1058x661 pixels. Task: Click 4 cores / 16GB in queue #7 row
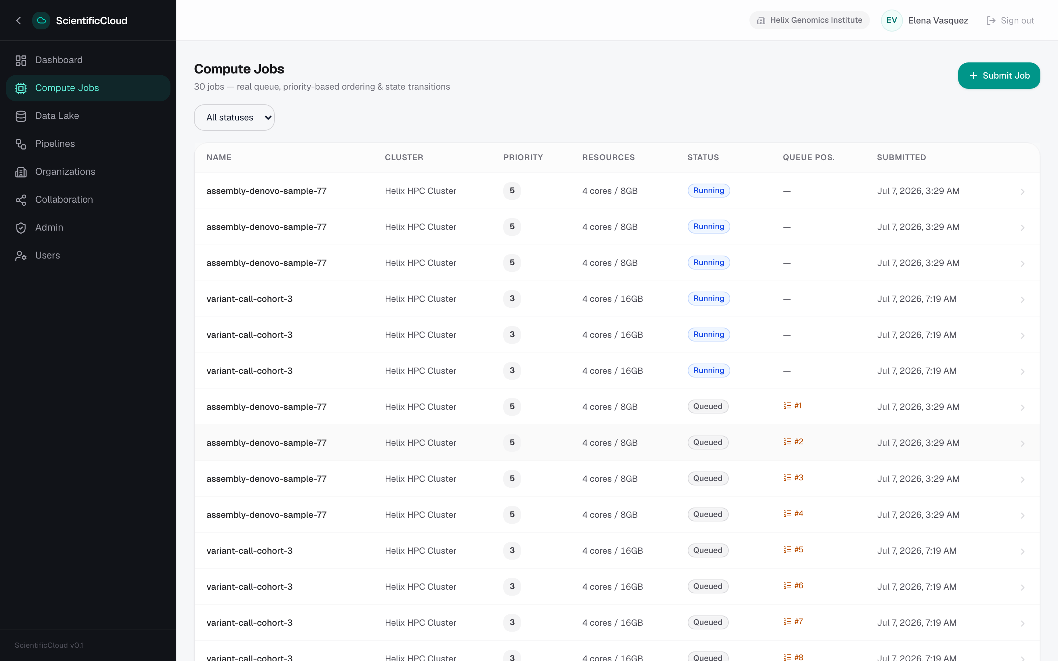[612, 622]
